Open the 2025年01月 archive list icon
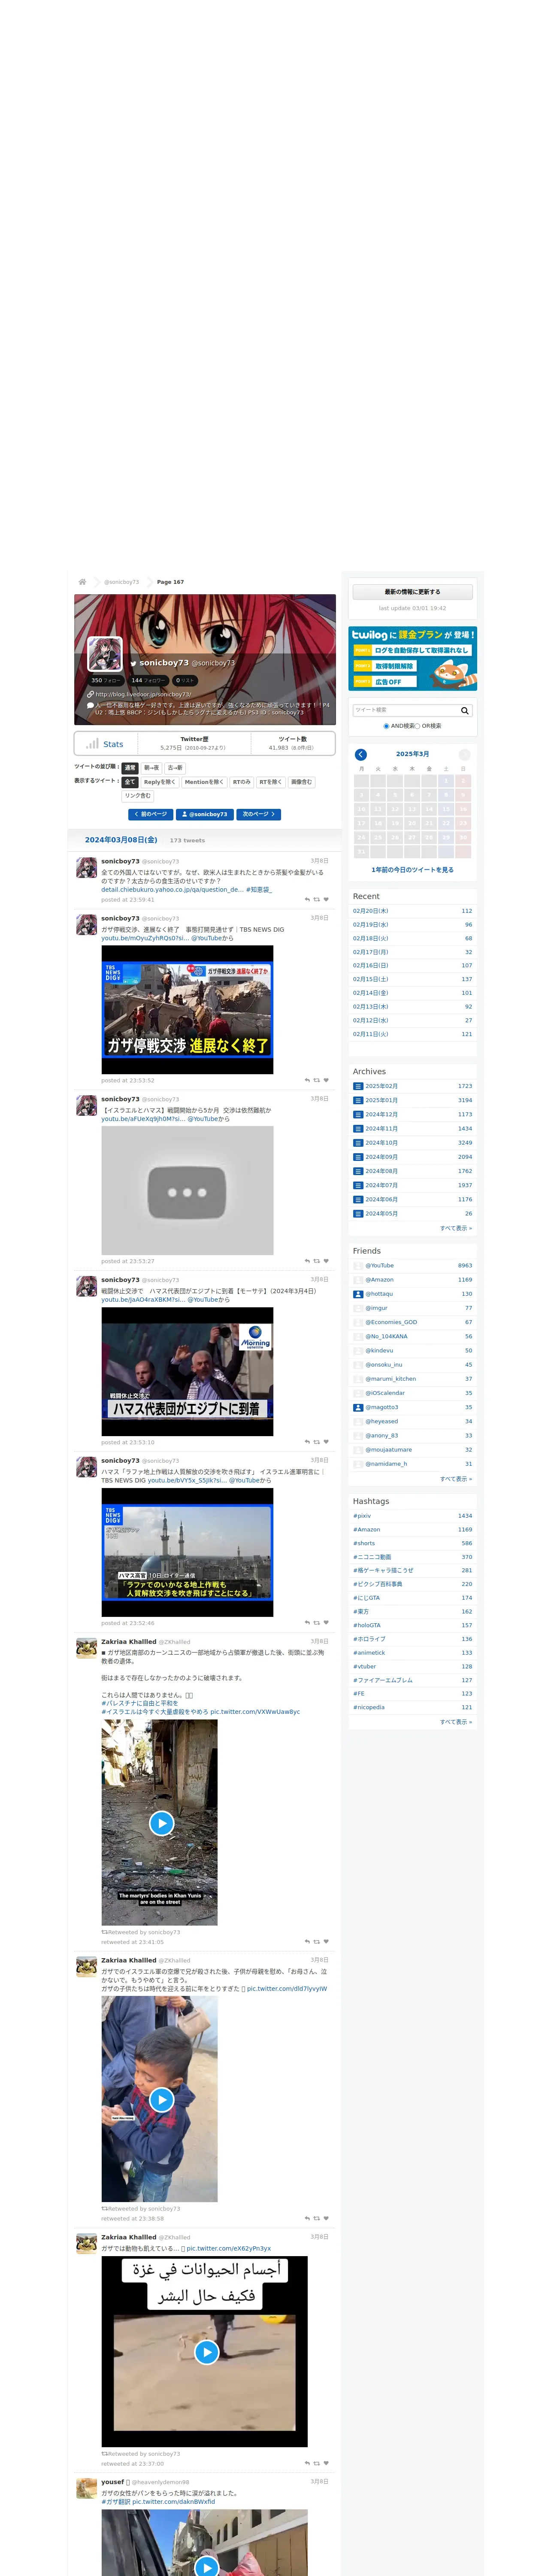This screenshot has width=551, height=2576. 358,1100
